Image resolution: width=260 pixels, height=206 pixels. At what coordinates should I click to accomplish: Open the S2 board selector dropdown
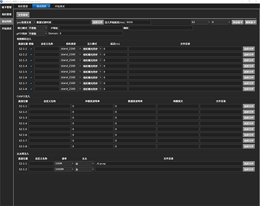201,22
